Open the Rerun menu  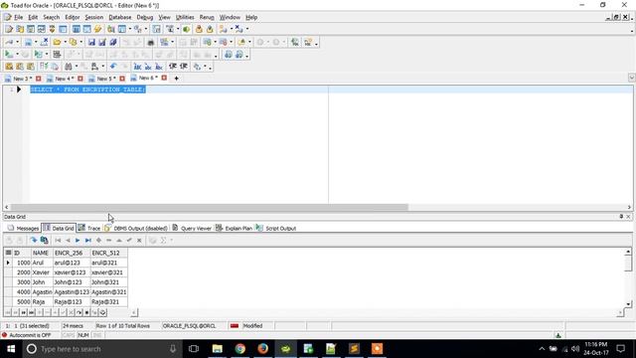pyautogui.click(x=207, y=18)
